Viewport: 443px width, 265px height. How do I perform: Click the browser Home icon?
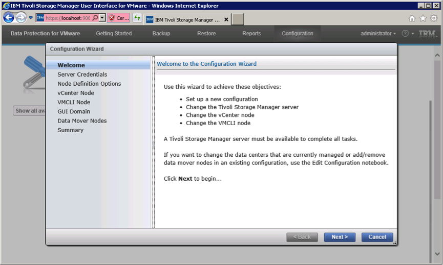(x=412, y=18)
